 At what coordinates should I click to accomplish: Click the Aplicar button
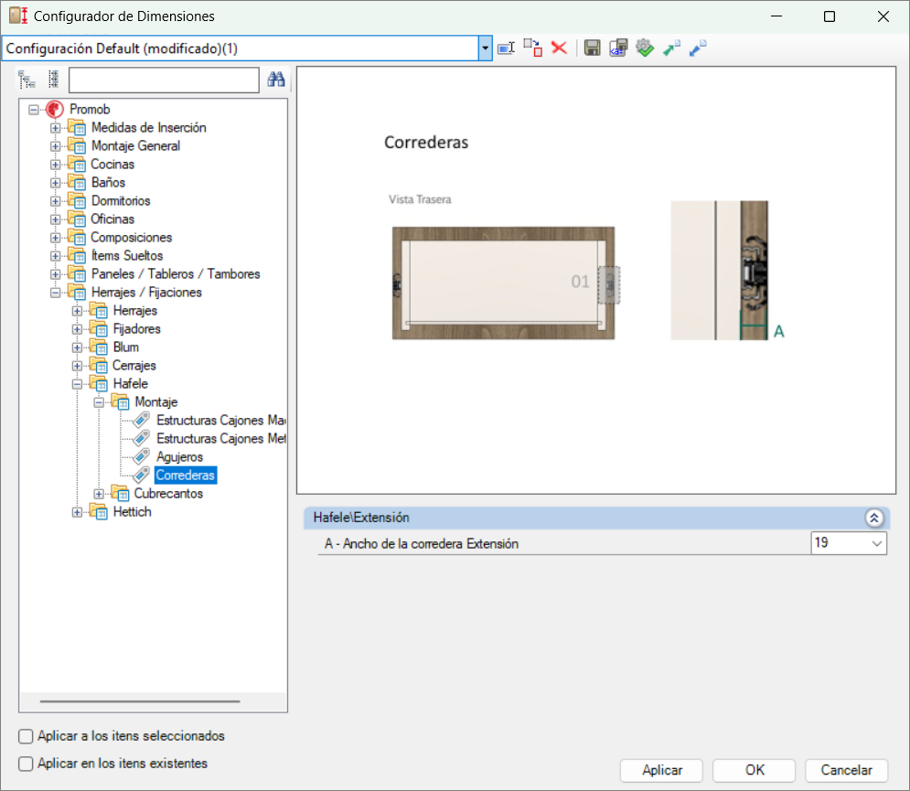(661, 770)
